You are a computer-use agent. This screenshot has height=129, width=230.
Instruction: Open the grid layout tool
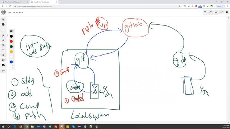point(3,60)
